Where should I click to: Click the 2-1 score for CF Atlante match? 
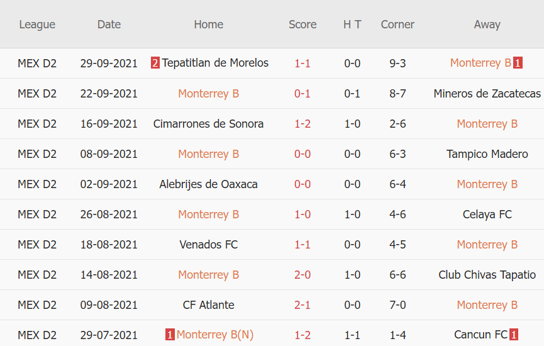click(x=303, y=305)
